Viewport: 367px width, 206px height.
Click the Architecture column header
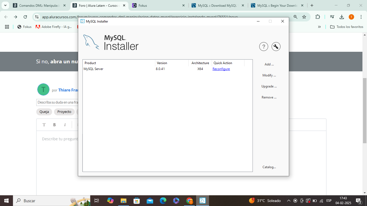(x=200, y=63)
